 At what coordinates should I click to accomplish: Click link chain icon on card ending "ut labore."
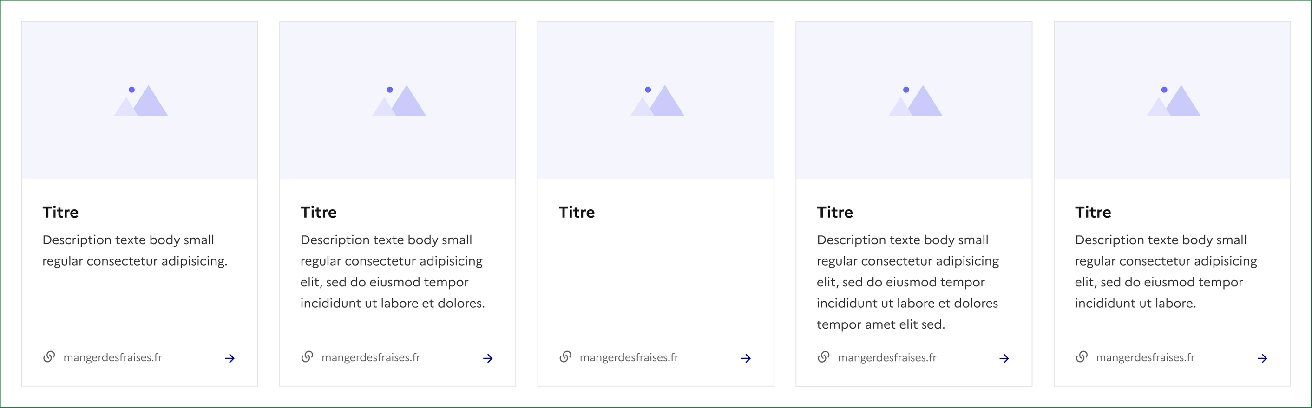(x=1082, y=357)
